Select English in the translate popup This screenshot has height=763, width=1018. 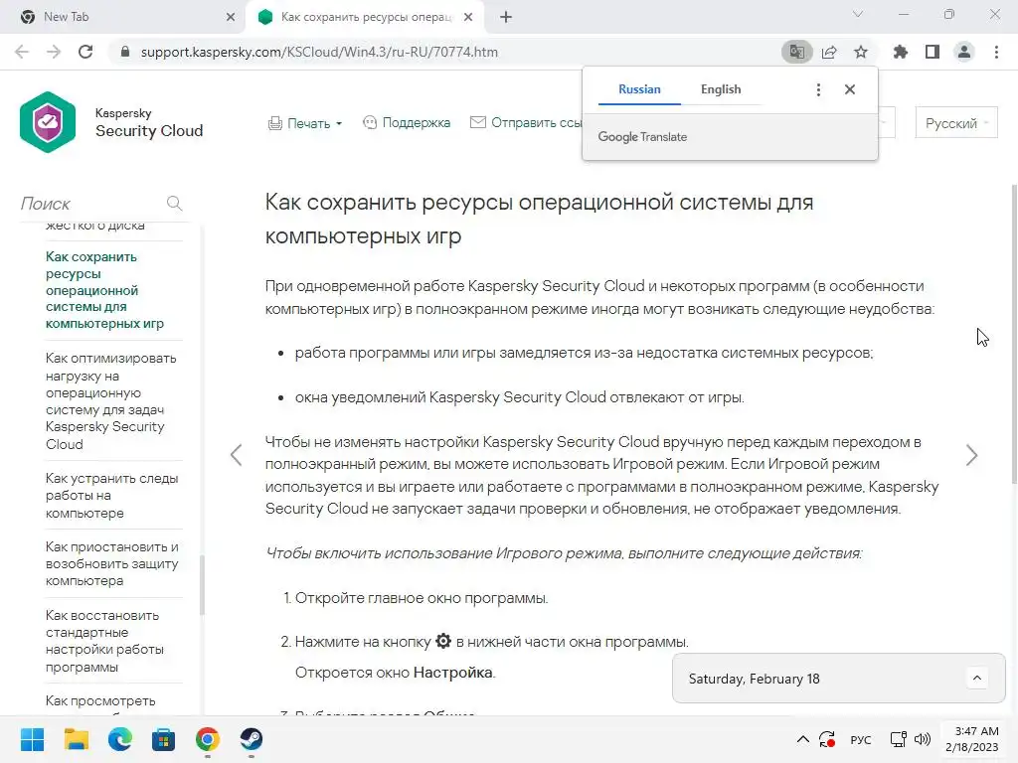[x=721, y=89]
